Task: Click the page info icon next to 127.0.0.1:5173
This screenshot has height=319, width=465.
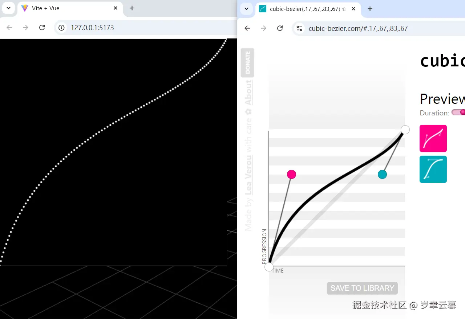Action: tap(61, 27)
